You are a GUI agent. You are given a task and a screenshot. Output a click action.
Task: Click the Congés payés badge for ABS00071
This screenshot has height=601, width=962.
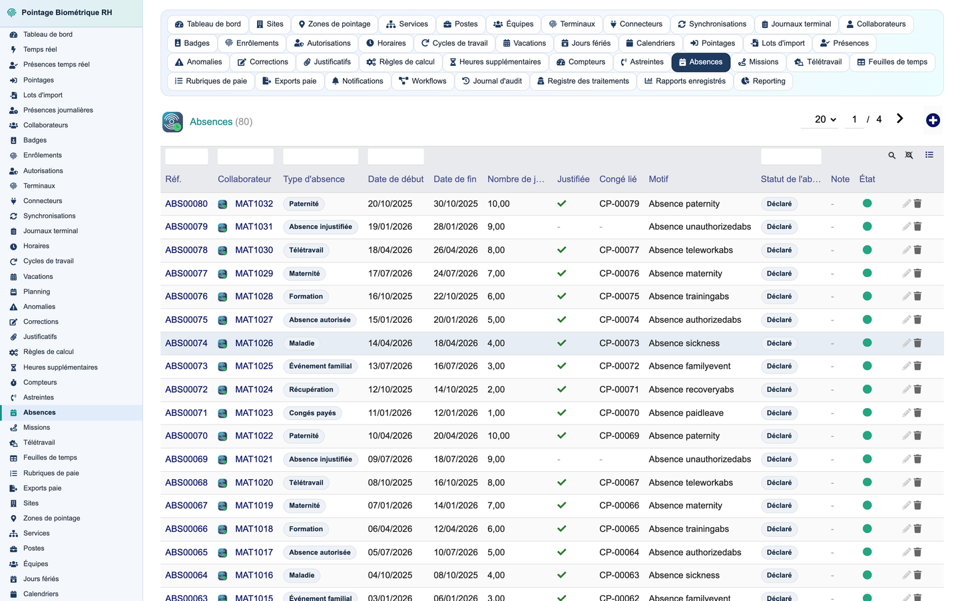tap(312, 413)
